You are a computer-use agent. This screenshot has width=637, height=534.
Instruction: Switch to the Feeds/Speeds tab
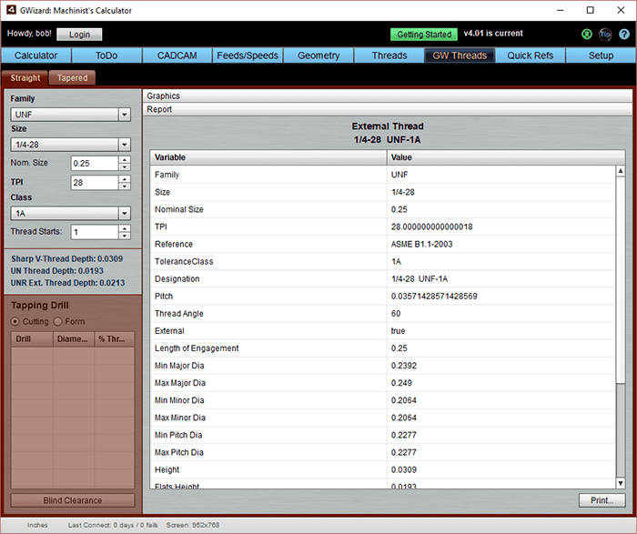click(x=247, y=55)
